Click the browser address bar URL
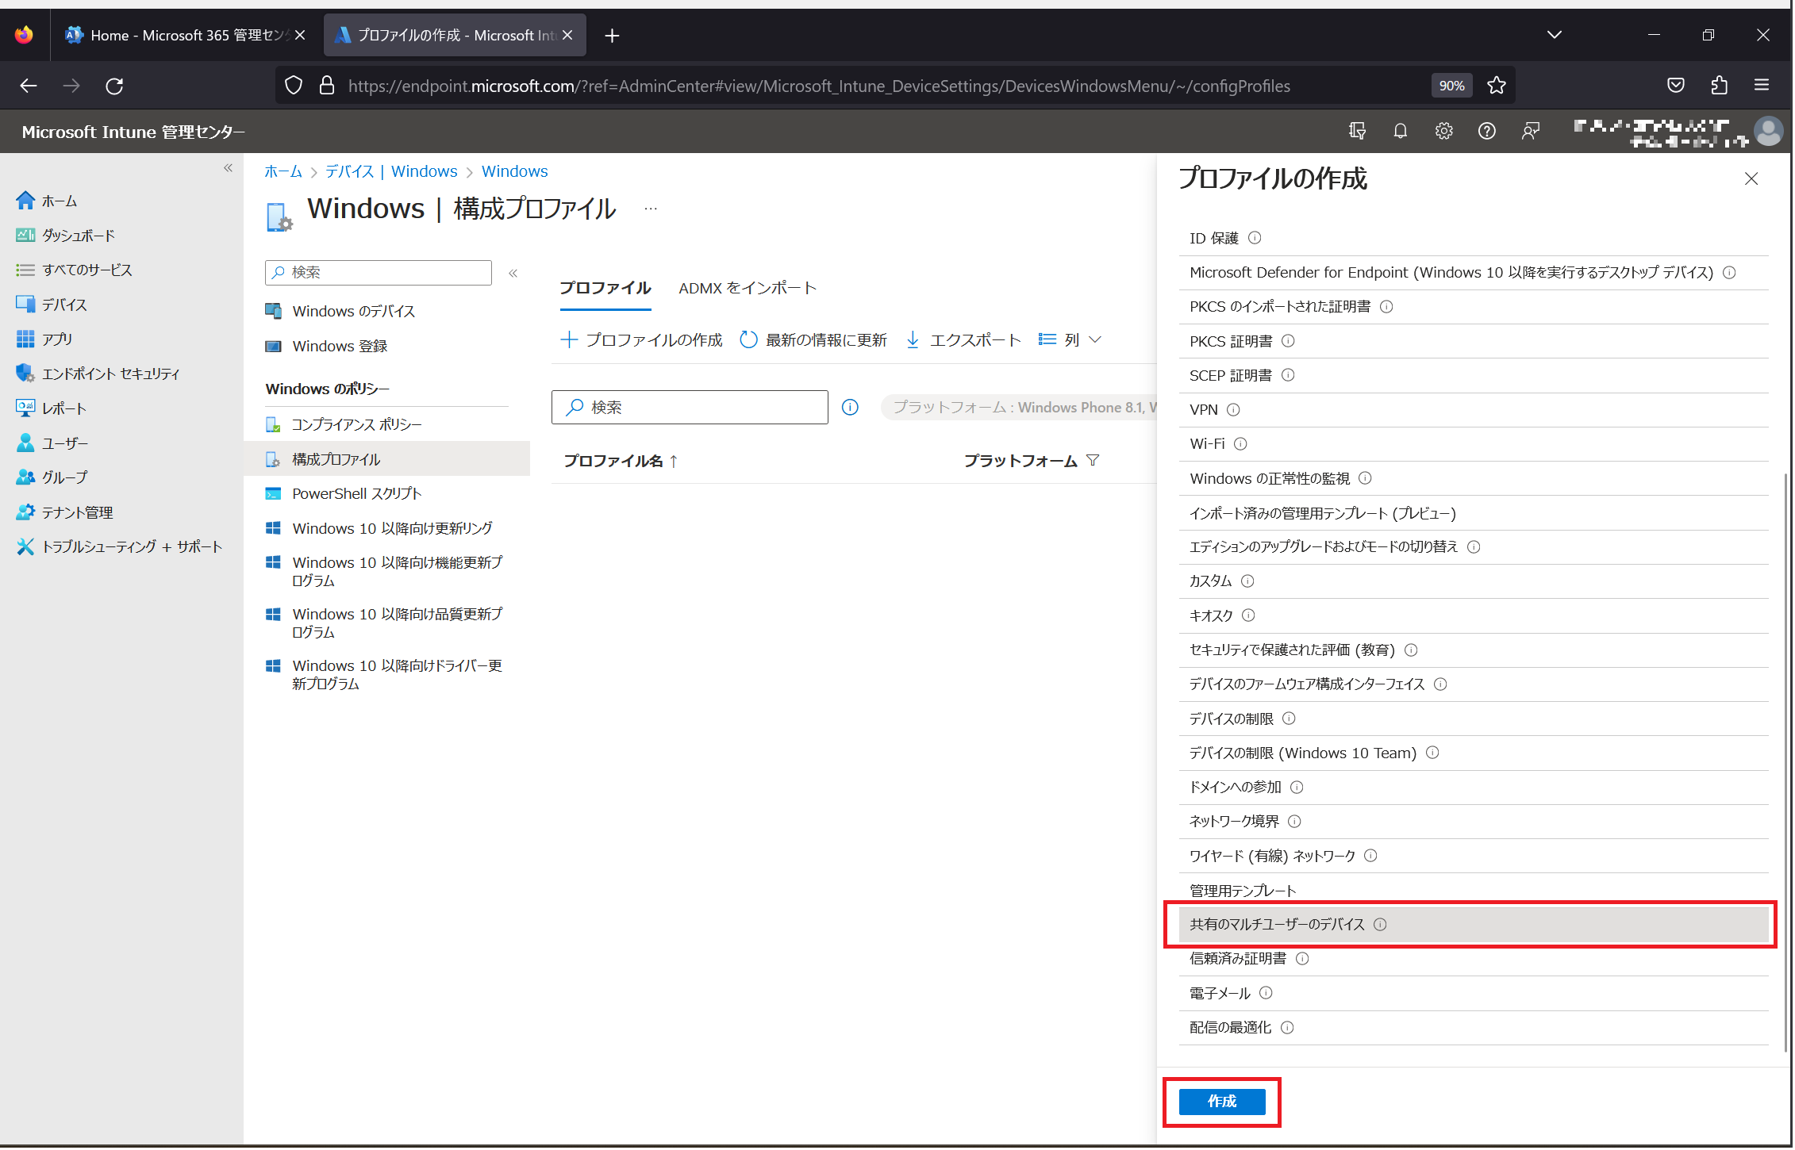The width and height of the screenshot is (1795, 1150). pyautogui.click(x=820, y=86)
